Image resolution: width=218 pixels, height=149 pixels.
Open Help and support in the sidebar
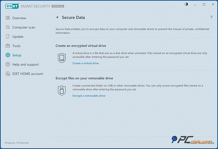pos(25,65)
